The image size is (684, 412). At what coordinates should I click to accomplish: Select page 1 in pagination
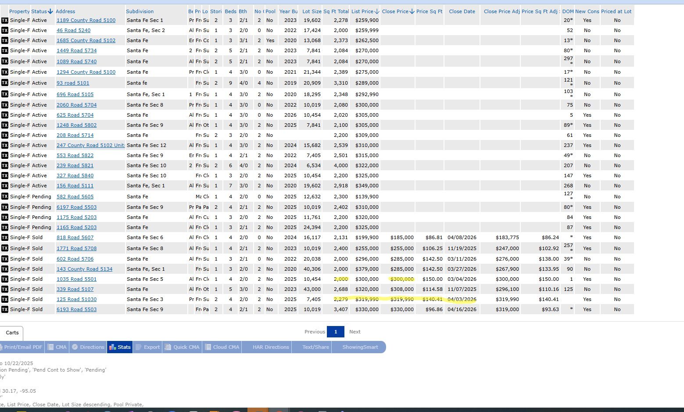click(x=336, y=332)
